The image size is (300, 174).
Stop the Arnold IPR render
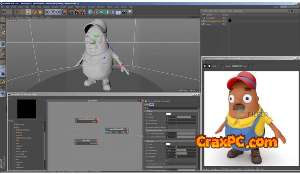coord(210,66)
